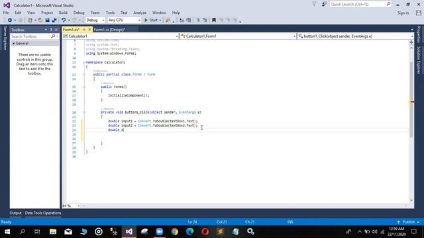Open the Properties side tab
Viewport: 424px width, 238px height.
click(x=419, y=34)
